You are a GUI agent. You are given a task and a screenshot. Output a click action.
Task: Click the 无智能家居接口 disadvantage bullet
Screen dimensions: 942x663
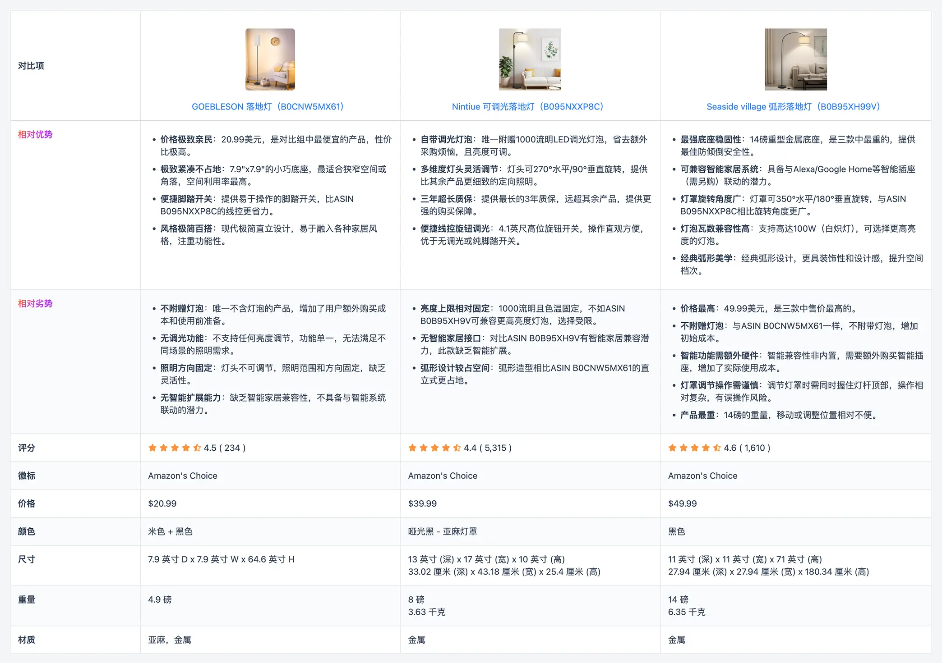click(535, 345)
